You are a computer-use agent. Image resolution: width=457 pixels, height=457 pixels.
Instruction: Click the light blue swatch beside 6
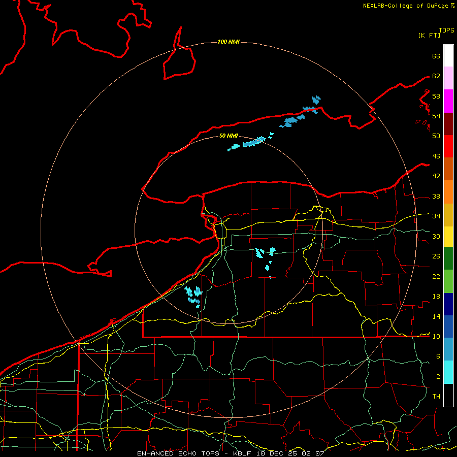click(x=448, y=349)
